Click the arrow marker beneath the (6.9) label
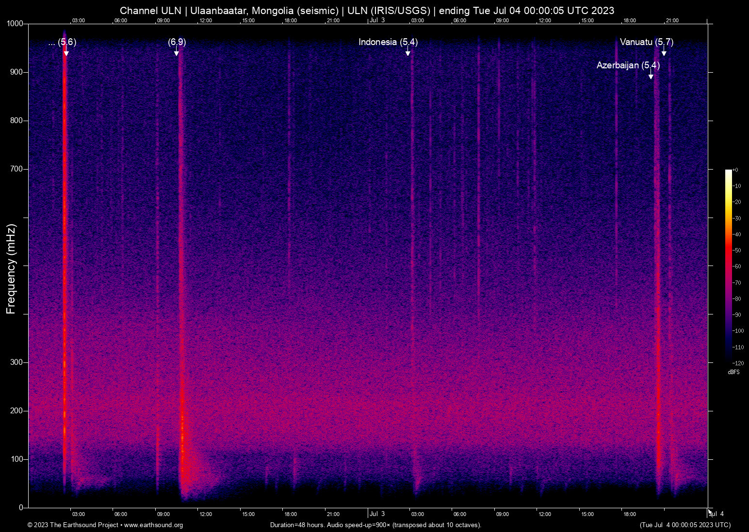 177,53
